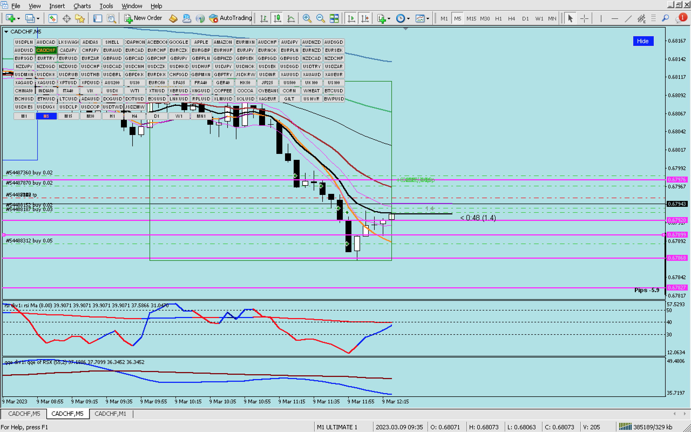Toggle the AutoTrading button
Screen dimensions: 691x432
tap(230, 18)
